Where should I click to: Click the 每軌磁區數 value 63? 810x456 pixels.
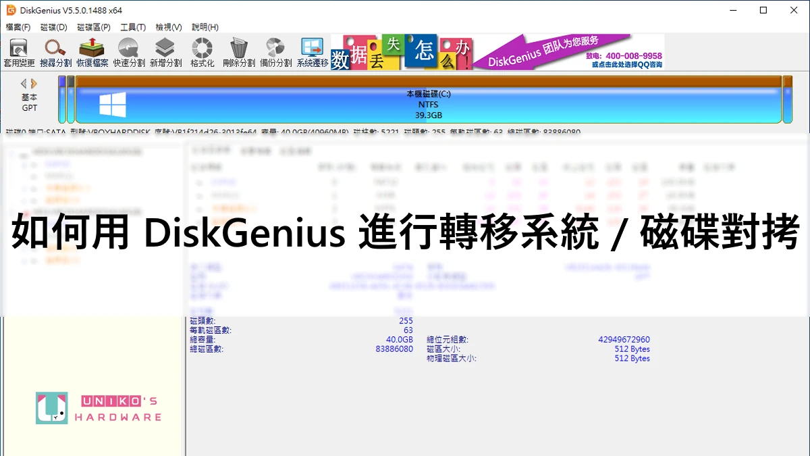click(408, 330)
